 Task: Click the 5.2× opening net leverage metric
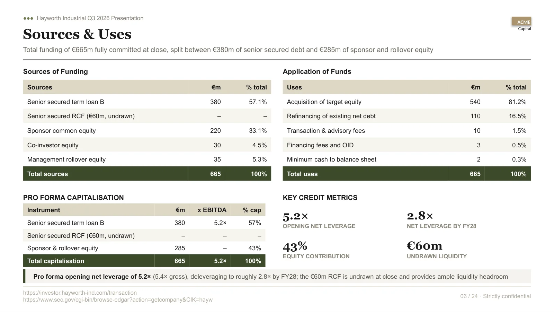(319, 220)
